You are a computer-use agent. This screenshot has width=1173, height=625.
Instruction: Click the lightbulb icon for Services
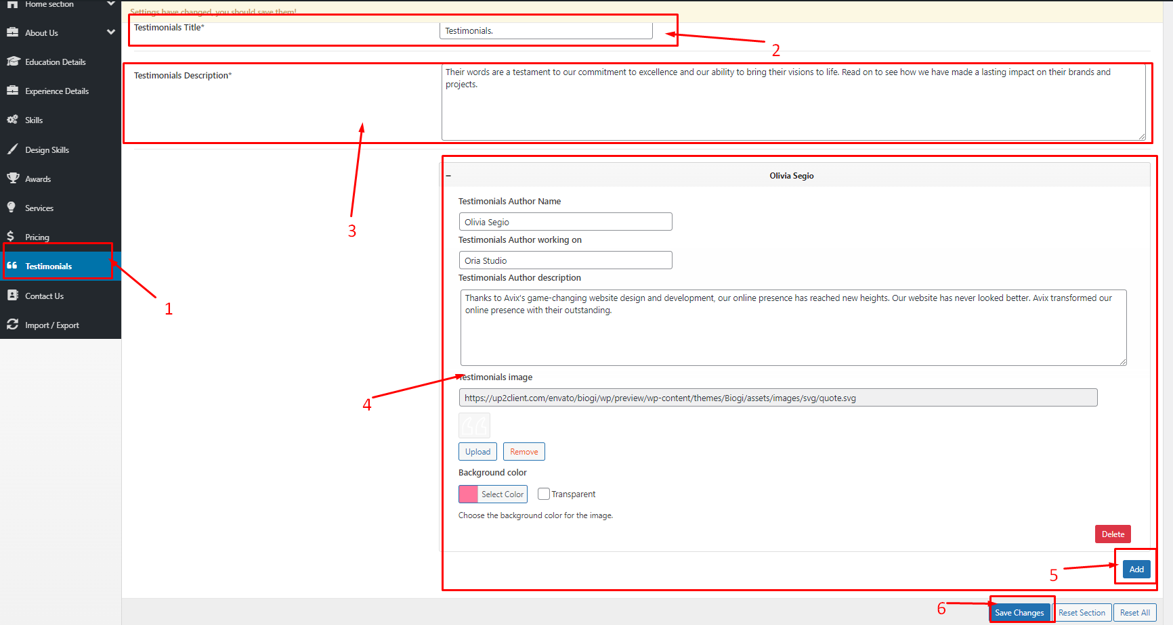click(x=12, y=208)
